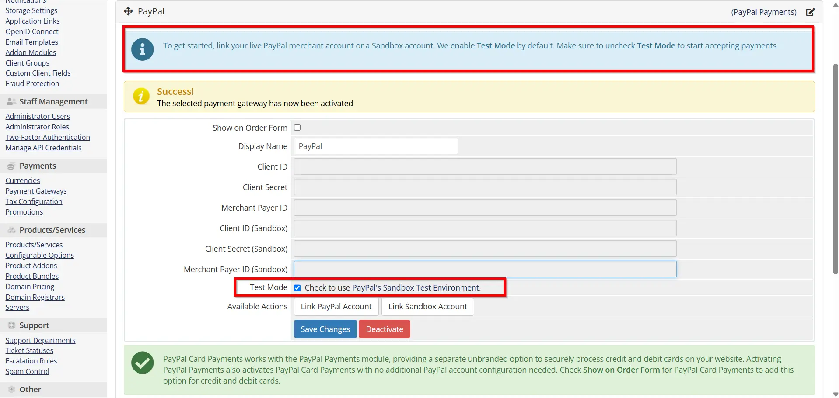Open Client Groups
This screenshot has height=398, width=839.
(27, 63)
